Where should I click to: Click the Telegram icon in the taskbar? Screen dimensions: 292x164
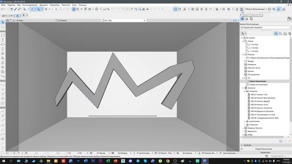138,161
